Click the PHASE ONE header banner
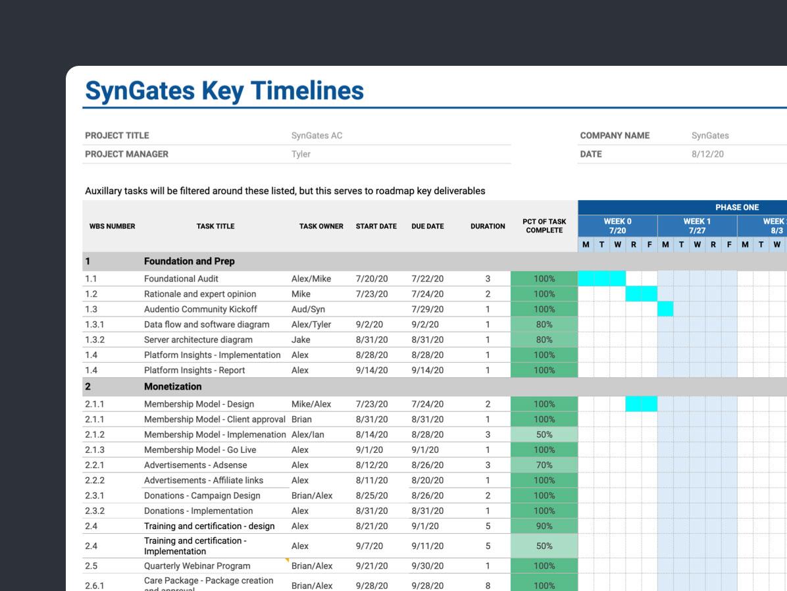 737,207
